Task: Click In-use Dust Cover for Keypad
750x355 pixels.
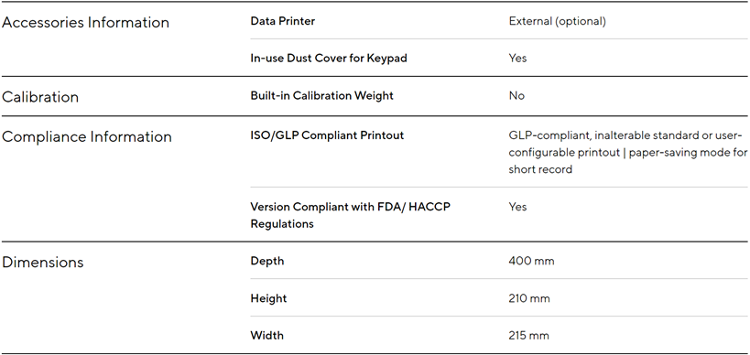Action: tap(329, 59)
